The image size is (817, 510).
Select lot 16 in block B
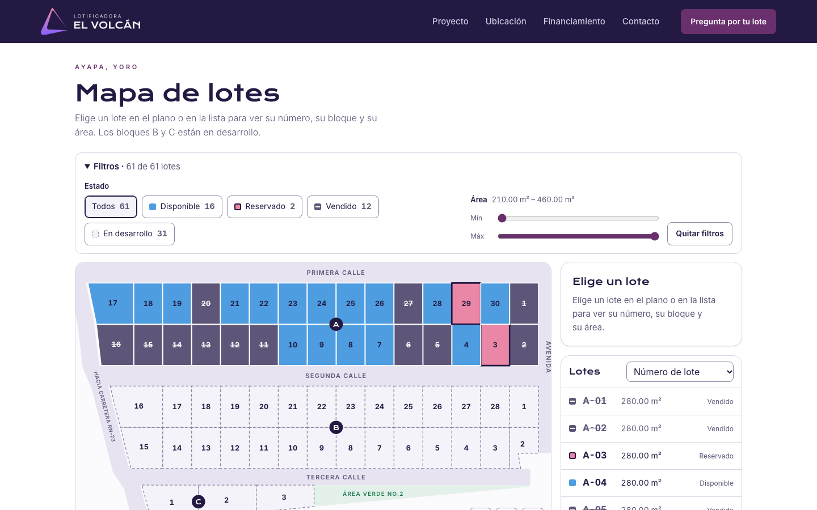point(138,406)
